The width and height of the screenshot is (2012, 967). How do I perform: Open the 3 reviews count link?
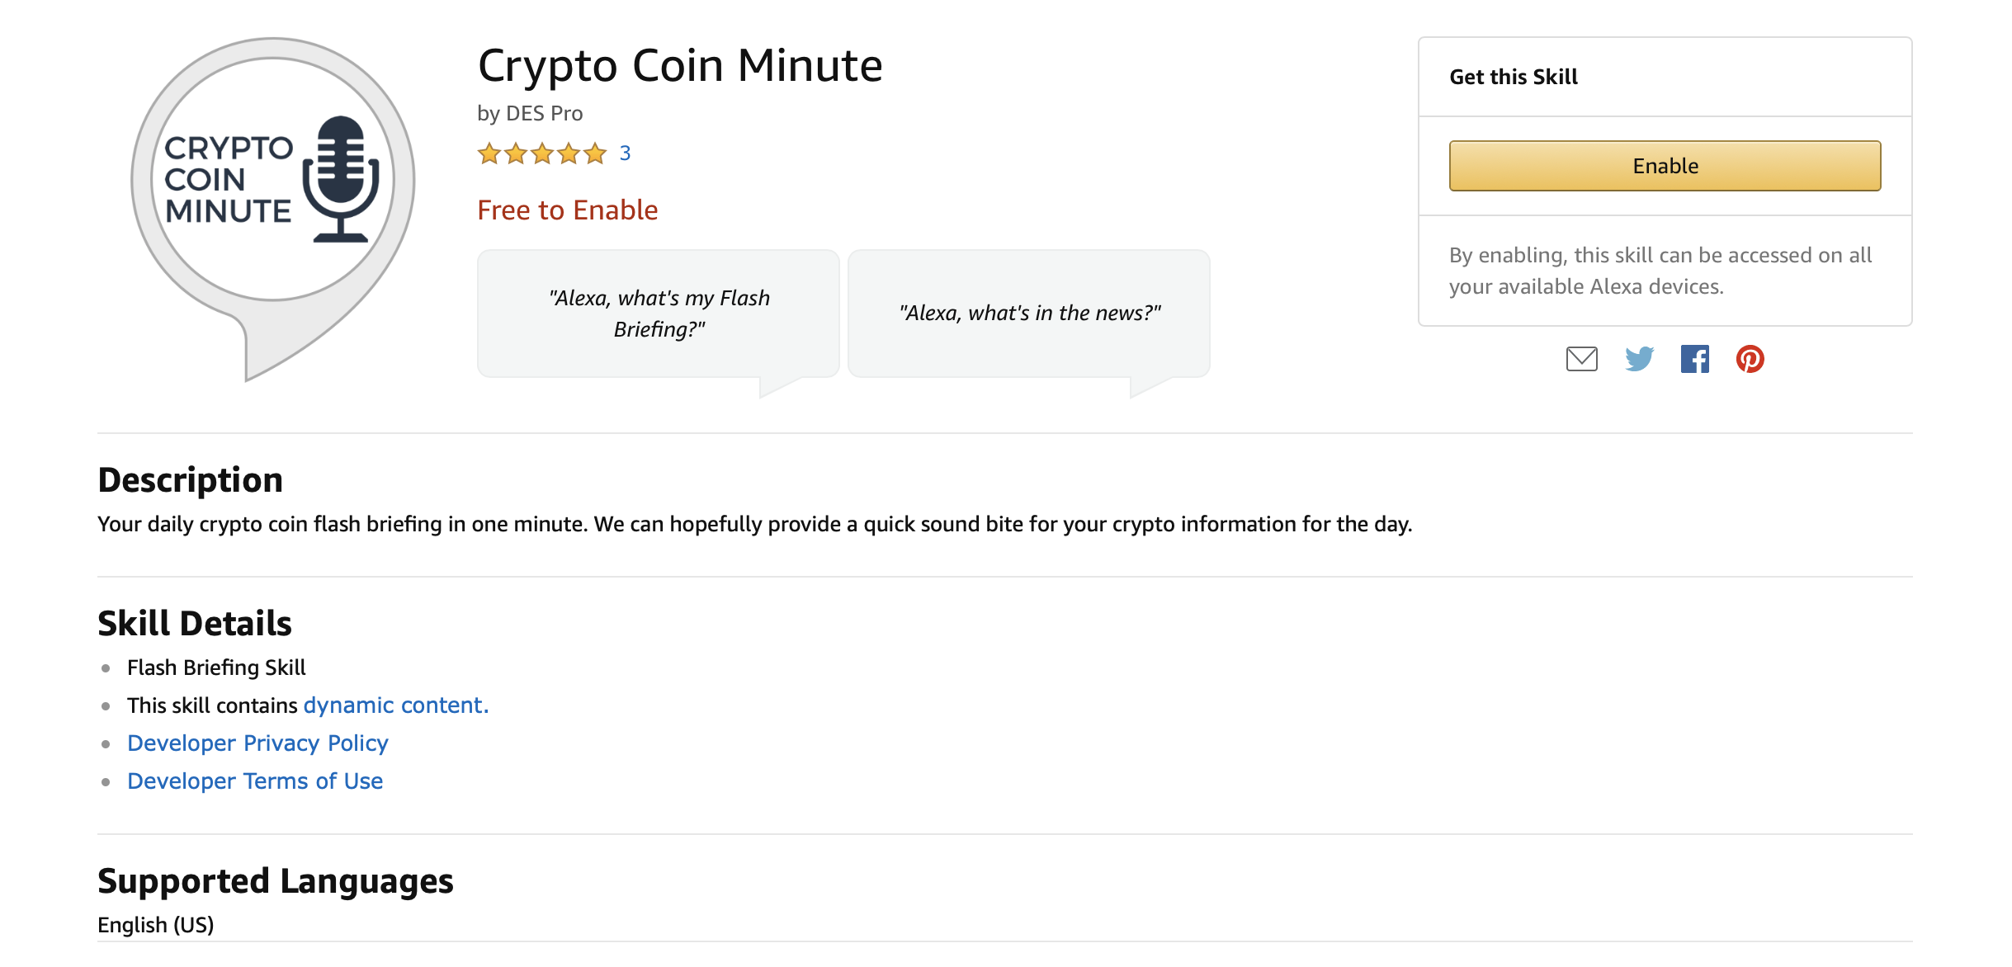click(625, 153)
